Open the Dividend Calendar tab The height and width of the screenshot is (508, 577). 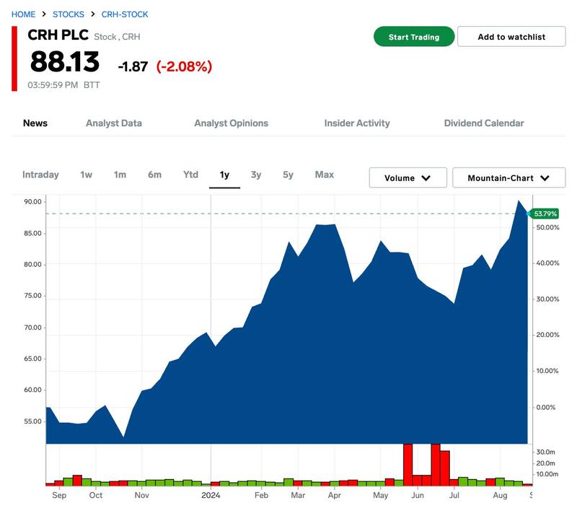(x=484, y=123)
